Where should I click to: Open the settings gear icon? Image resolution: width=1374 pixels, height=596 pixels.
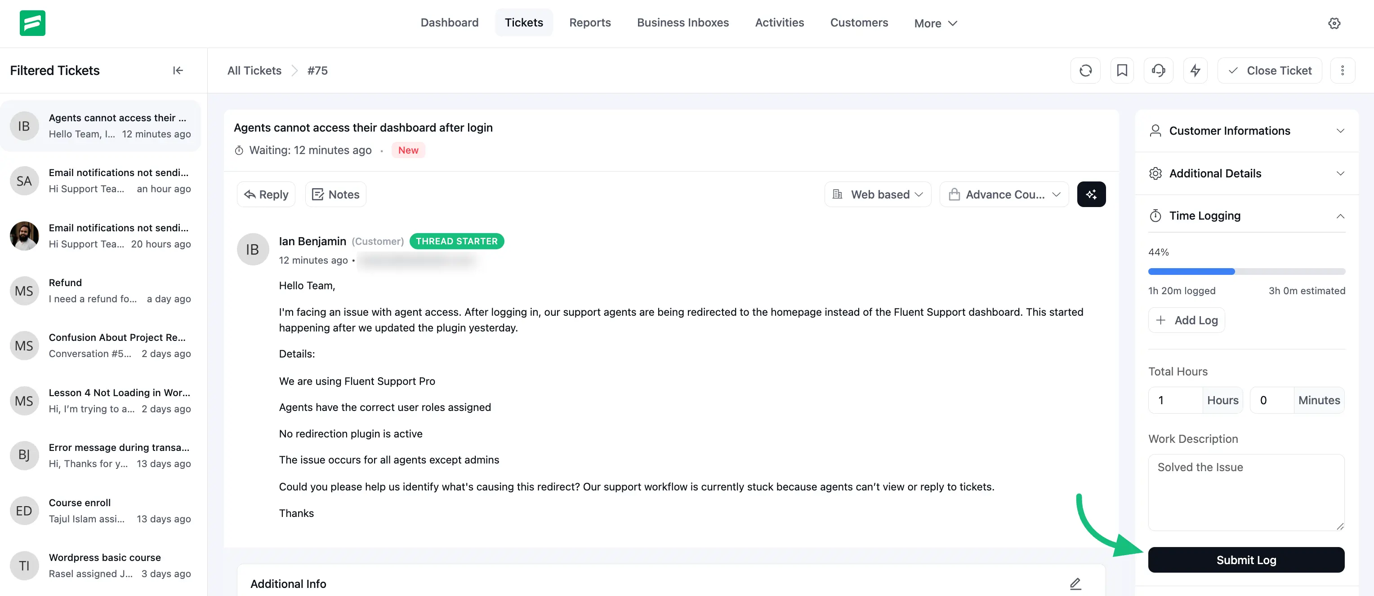coord(1334,23)
